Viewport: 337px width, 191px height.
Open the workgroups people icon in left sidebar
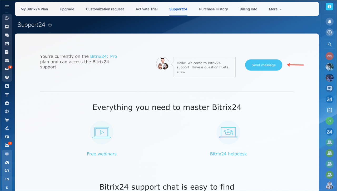[7, 77]
